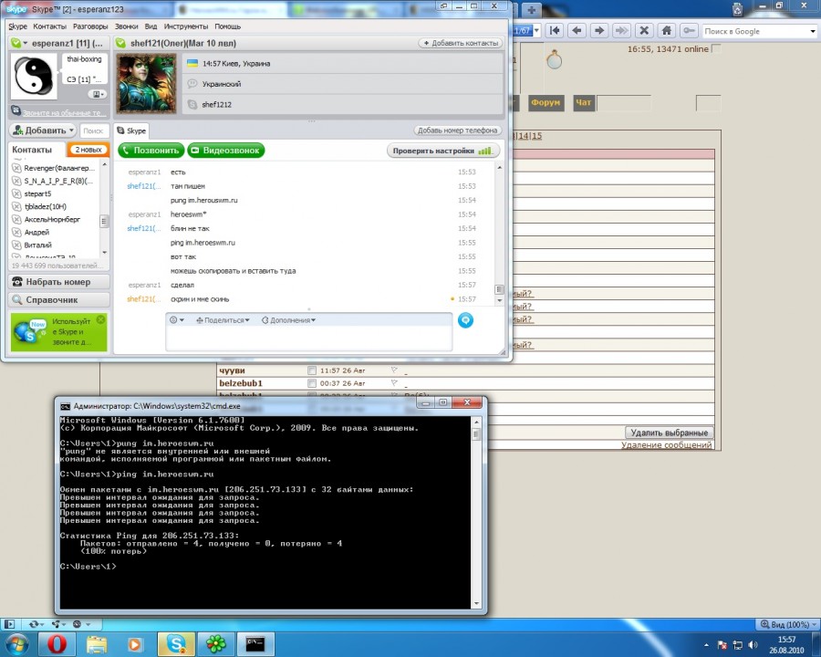Viewport: 821px width, 657px height.
Task: Click the volume speaker icon in system tray
Action: (753, 644)
